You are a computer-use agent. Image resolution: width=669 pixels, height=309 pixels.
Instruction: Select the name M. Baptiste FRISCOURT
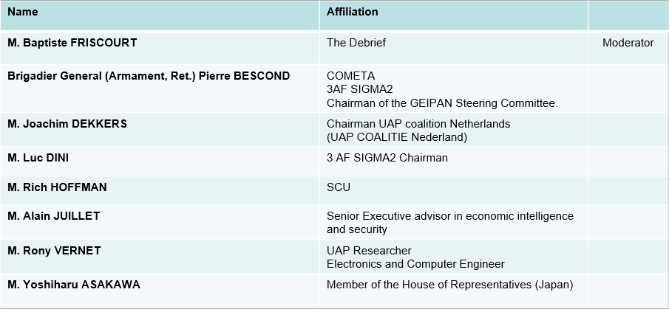72,43
